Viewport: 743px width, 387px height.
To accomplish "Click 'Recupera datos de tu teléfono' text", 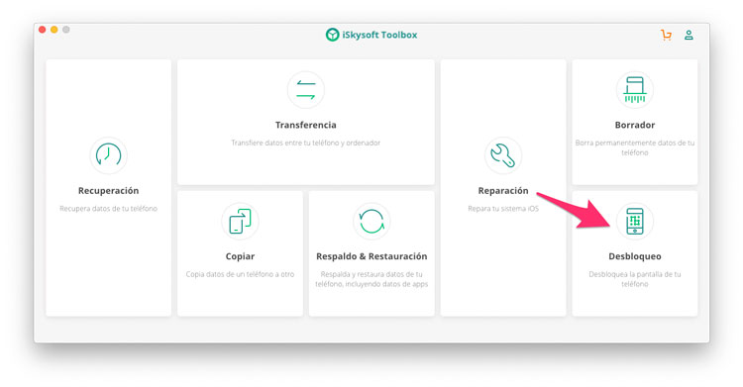I will [109, 209].
